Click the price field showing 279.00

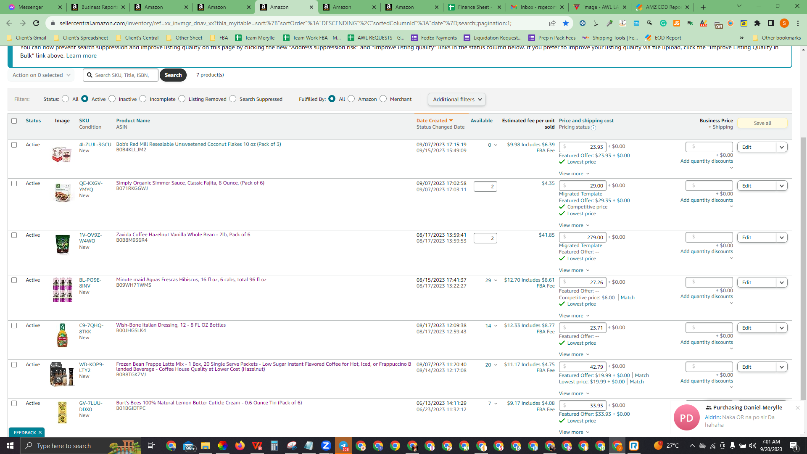[583, 238]
